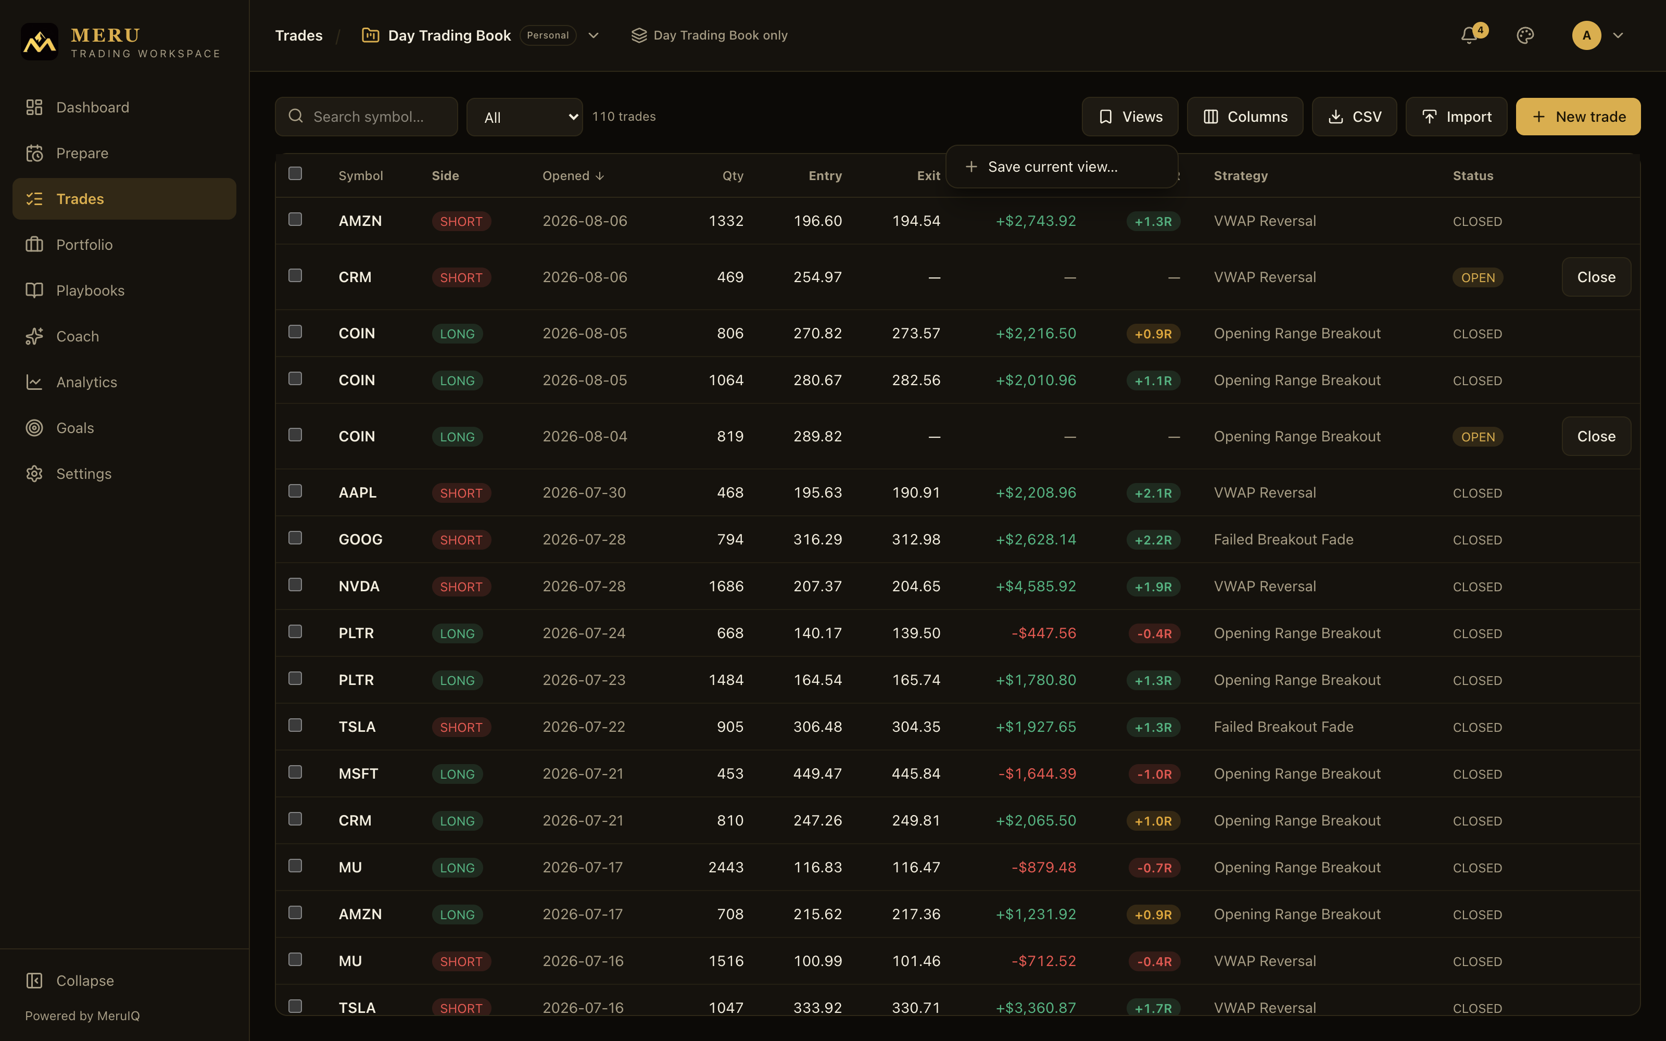Click the Coach sparkle icon
This screenshot has width=1666, height=1041.
point(34,336)
